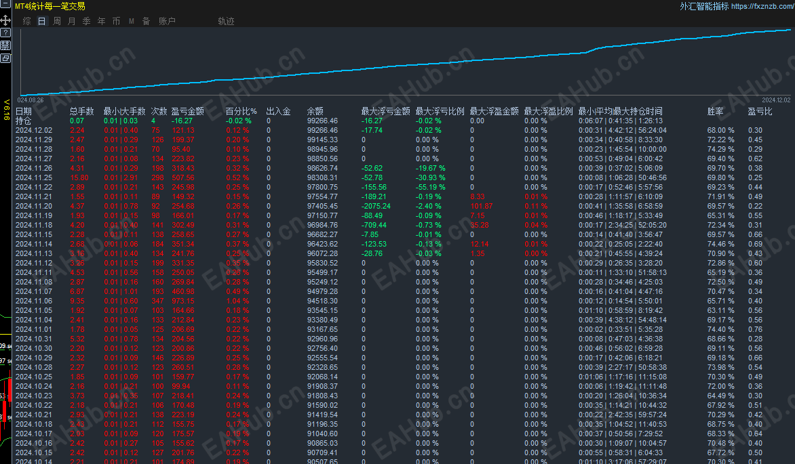The image size is (795, 464).
Task: Click the 总手数 column header
Action: pyautogui.click(x=81, y=112)
